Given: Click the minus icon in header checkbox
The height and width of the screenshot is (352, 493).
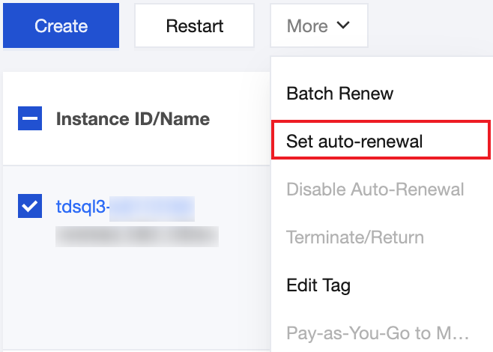Looking at the screenshot, I should [x=30, y=118].
